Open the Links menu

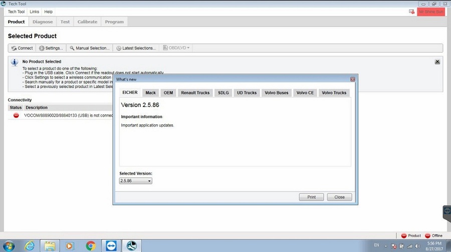(x=34, y=11)
